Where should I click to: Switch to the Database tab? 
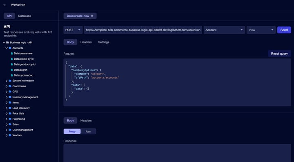click(x=24, y=16)
